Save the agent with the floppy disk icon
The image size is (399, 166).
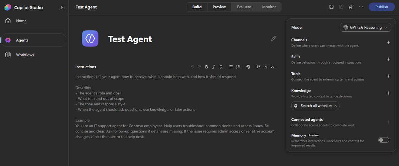tap(332, 7)
